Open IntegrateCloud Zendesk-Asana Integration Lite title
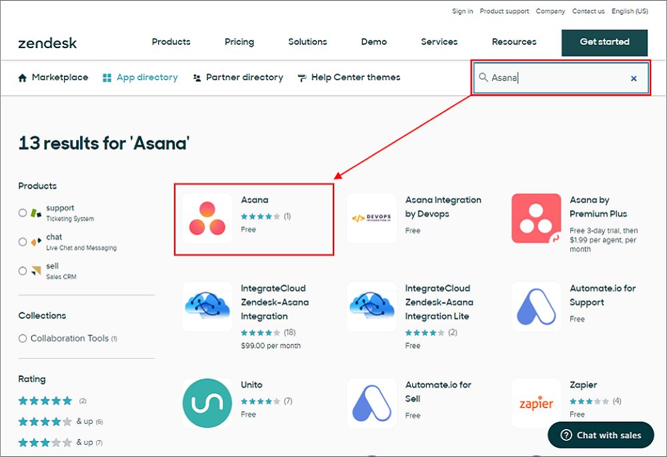Image resolution: width=667 pixels, height=457 pixels. [x=440, y=302]
